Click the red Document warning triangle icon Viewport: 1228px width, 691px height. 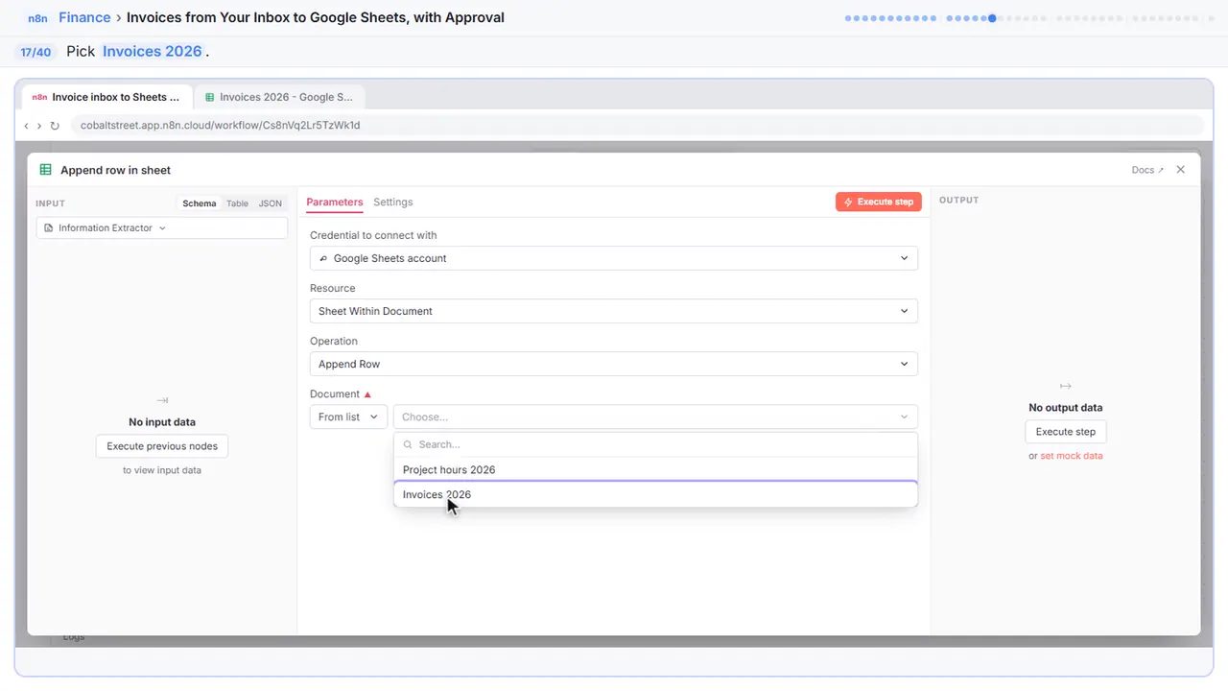coord(367,394)
